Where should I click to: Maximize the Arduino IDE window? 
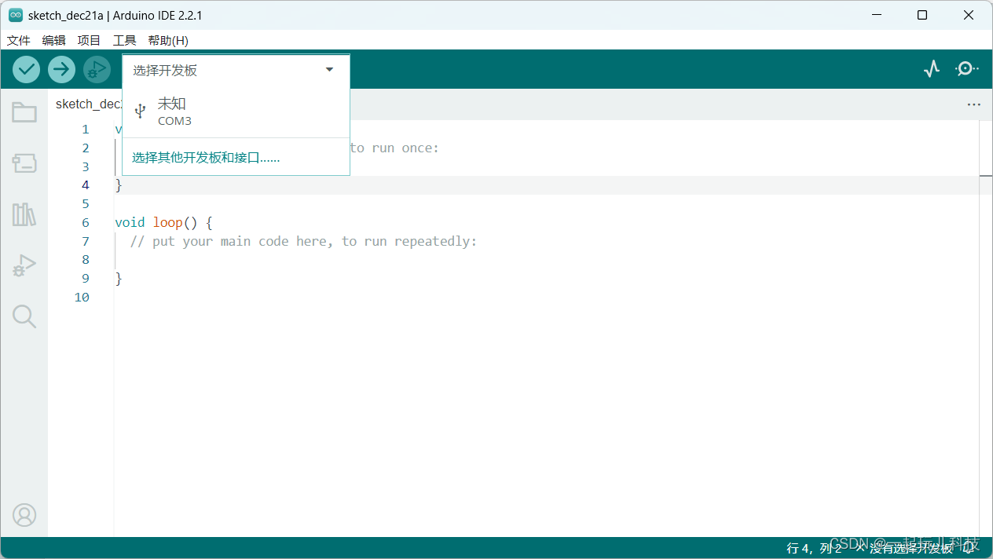(923, 15)
